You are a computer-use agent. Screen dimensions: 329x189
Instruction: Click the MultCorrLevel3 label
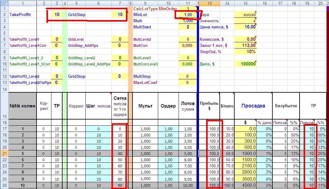(145, 64)
